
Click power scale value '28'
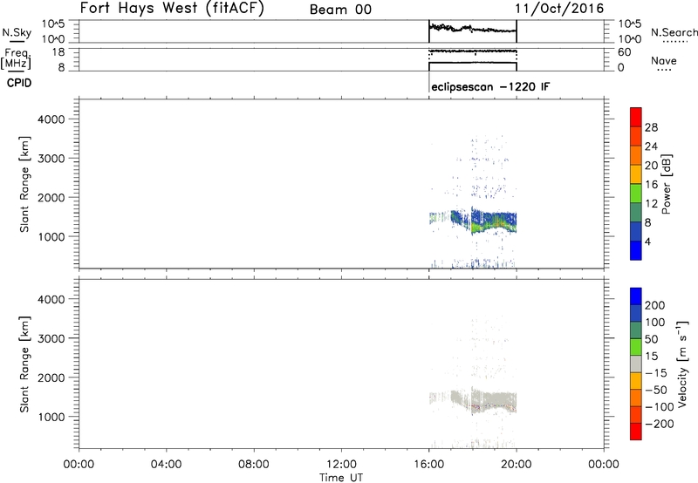(651, 127)
